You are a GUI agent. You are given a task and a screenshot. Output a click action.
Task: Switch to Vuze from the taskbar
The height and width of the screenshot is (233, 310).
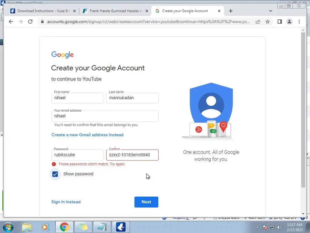121,227
